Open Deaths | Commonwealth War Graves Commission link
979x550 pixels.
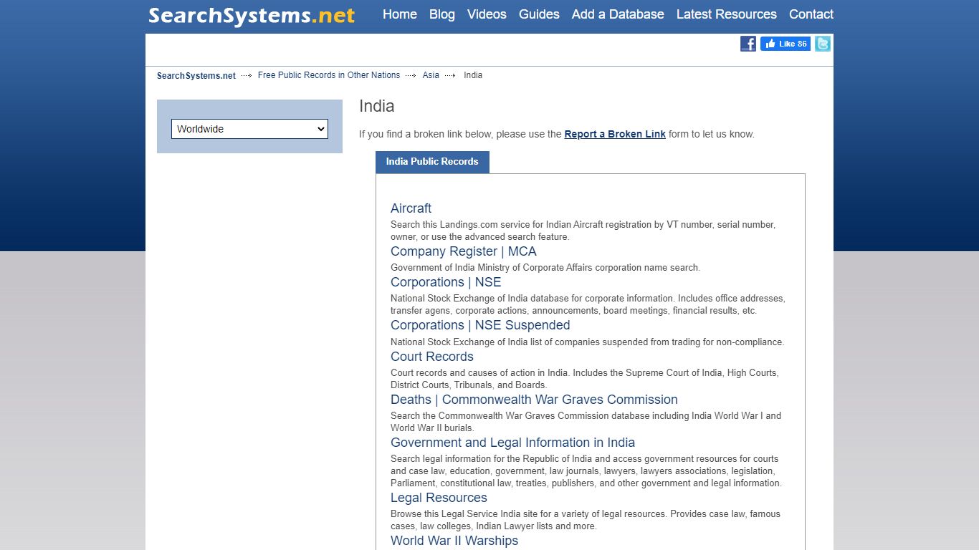pos(534,400)
